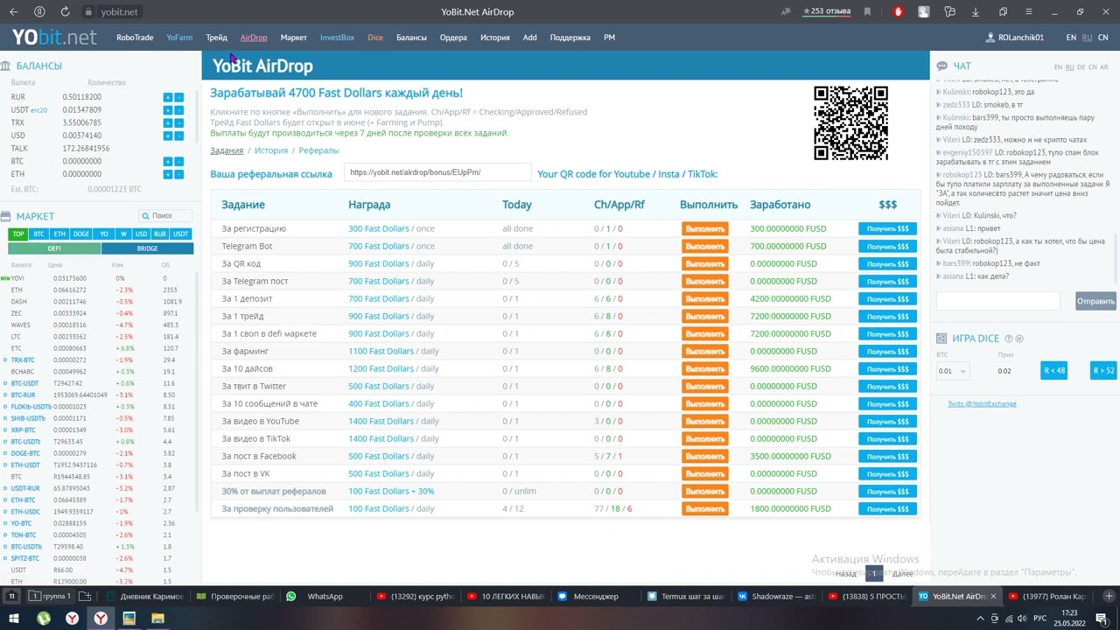Image resolution: width=1120 pixels, height=630 pixels.
Task: Open Twits @YobitExchange link
Action: coord(982,403)
